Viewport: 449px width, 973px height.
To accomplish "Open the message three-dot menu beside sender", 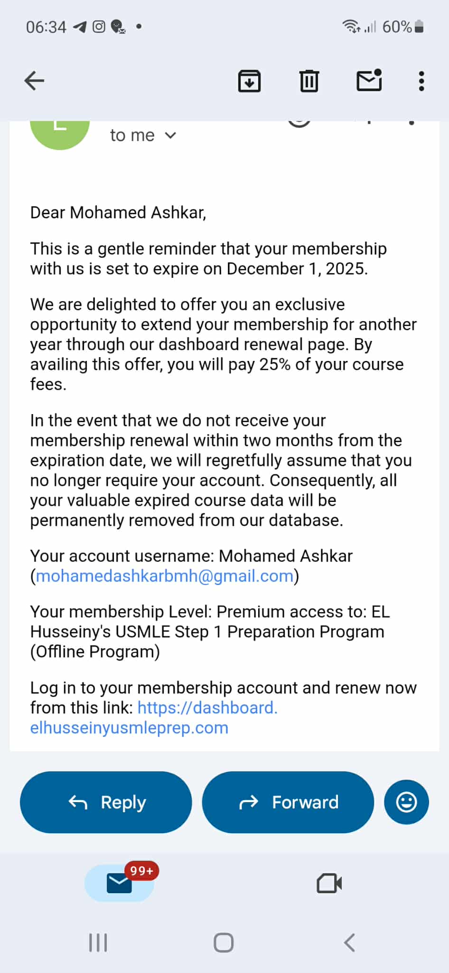I will coord(412,123).
